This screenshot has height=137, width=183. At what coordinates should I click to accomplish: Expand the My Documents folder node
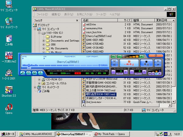44,48
